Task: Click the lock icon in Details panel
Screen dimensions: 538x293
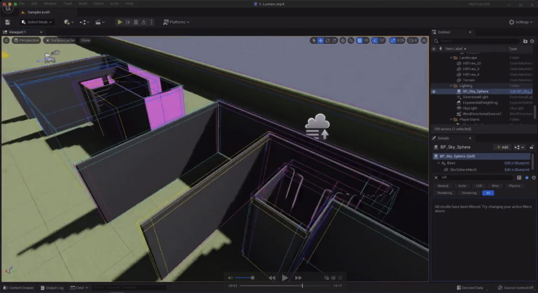Action: [x=532, y=147]
